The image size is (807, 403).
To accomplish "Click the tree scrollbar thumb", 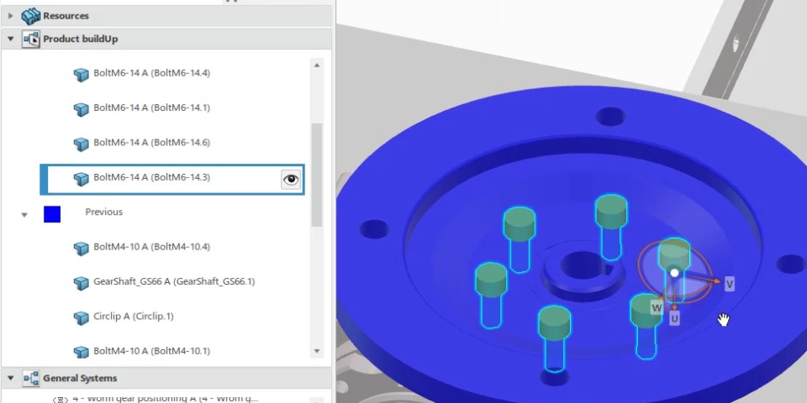I will pyautogui.click(x=317, y=175).
